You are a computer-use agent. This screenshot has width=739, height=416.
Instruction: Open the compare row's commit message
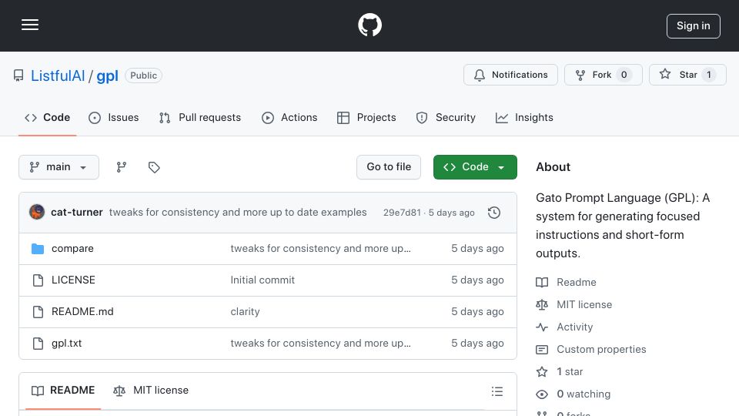[320, 249]
